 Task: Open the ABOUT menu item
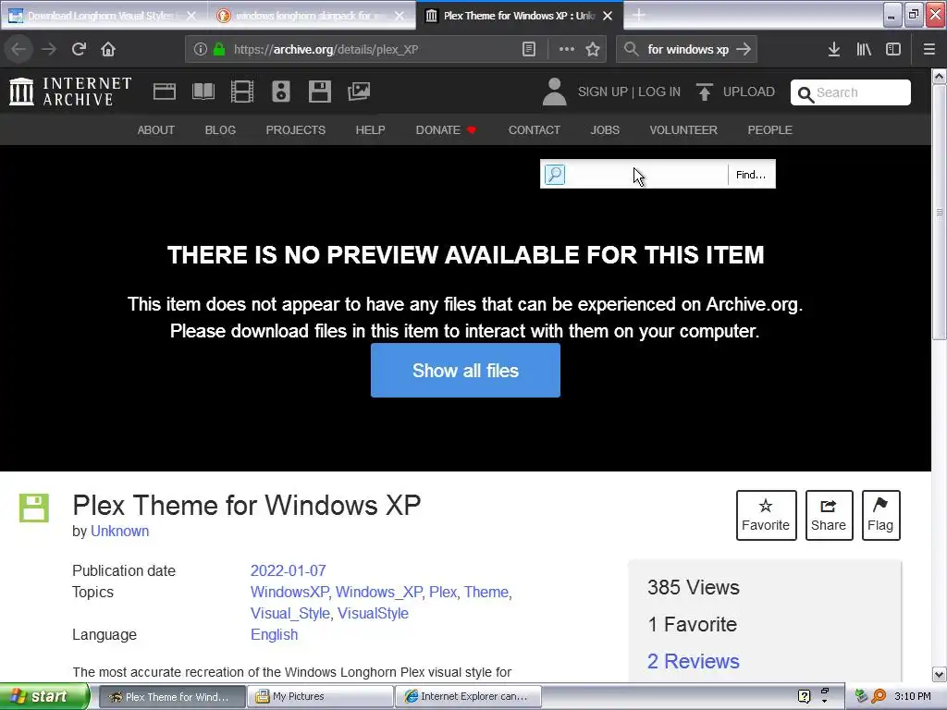(x=155, y=129)
